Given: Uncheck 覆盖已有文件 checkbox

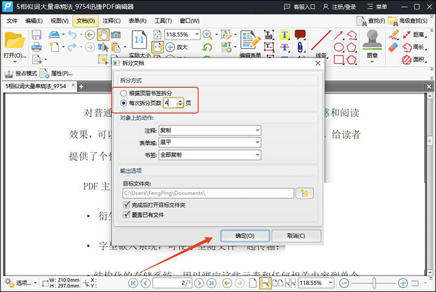Looking at the screenshot, I should tap(127, 214).
